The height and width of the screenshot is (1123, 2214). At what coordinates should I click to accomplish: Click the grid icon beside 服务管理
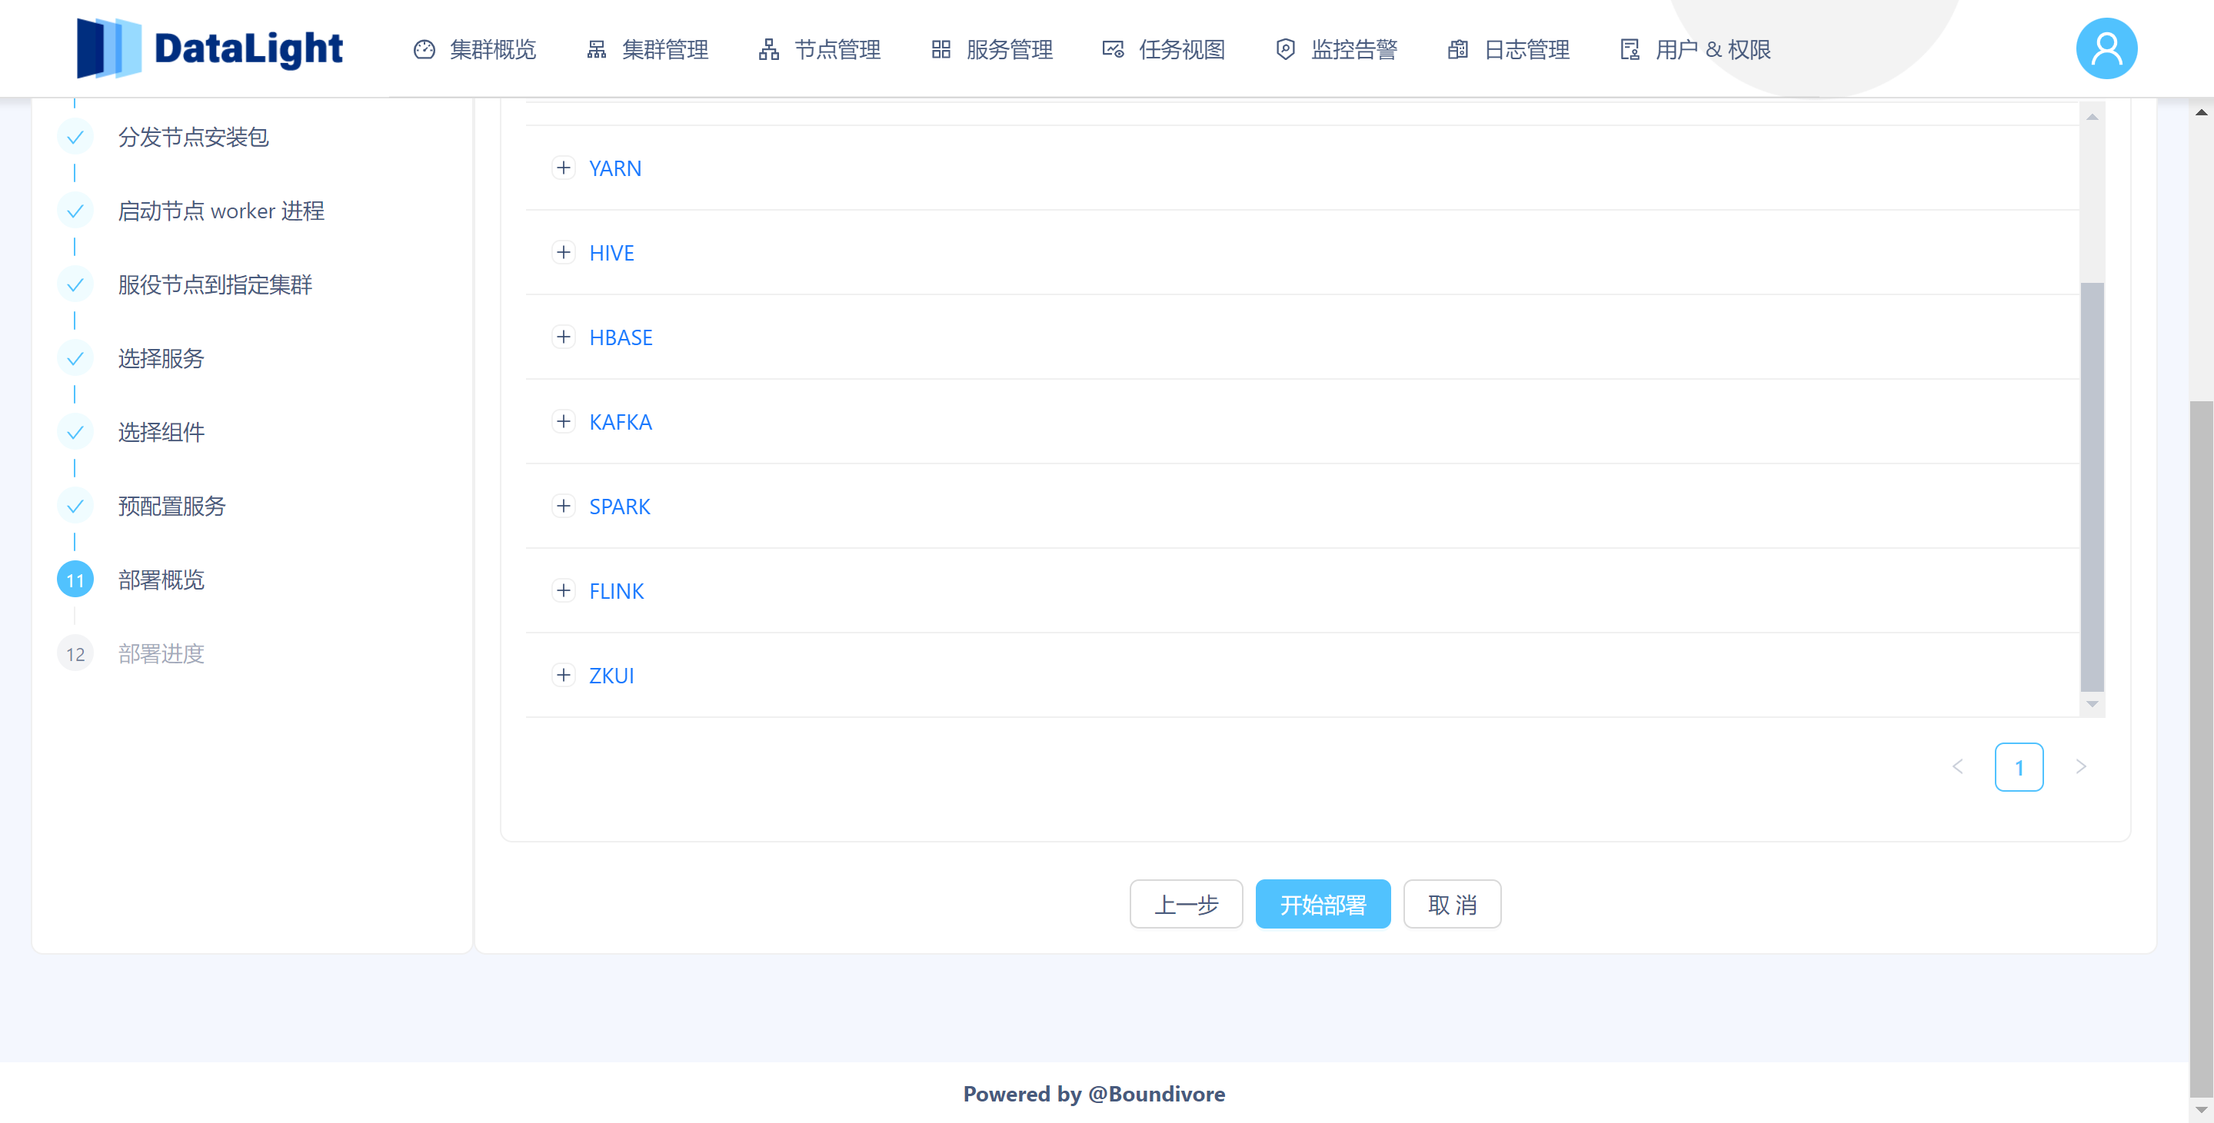[x=941, y=50]
